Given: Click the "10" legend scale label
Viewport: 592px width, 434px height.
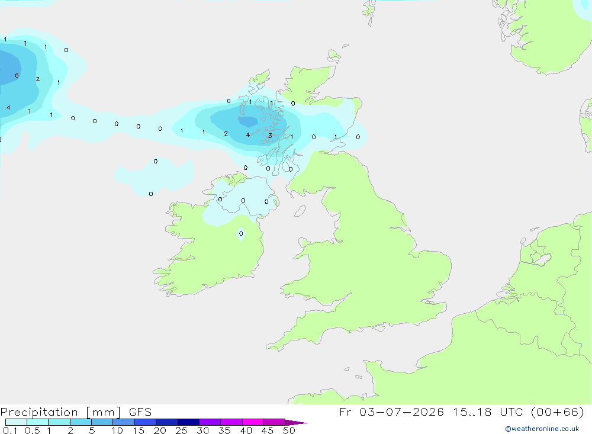Looking at the screenshot, I should (x=117, y=430).
